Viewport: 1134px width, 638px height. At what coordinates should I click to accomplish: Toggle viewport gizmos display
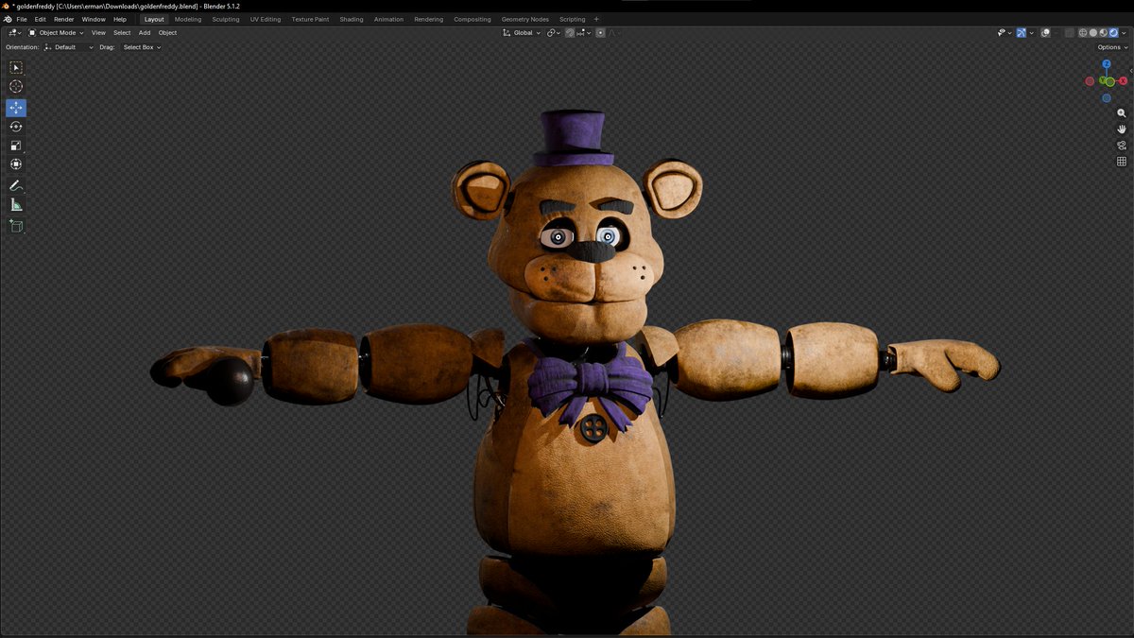point(1021,33)
